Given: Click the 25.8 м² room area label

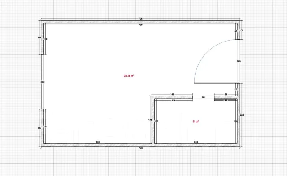Looking at the screenshot, I should [x=129, y=75].
